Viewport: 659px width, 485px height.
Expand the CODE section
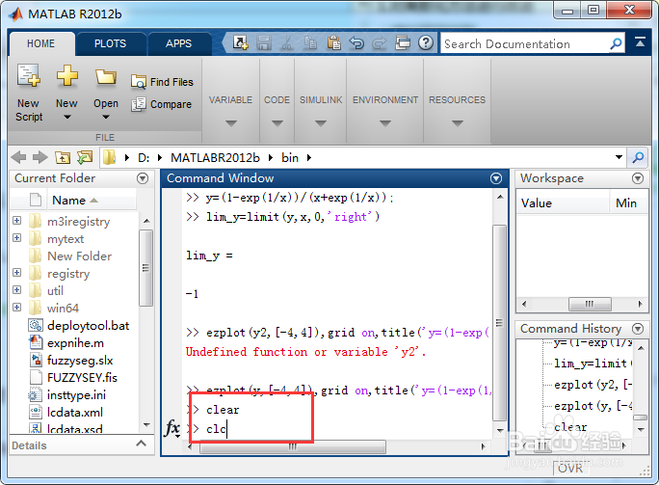277,123
